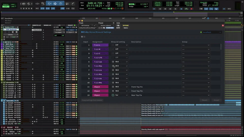Image resolution: width=244 pixels, height=137 pixels.
Task: Open localhost connection dropdown
Action: tap(212, 32)
